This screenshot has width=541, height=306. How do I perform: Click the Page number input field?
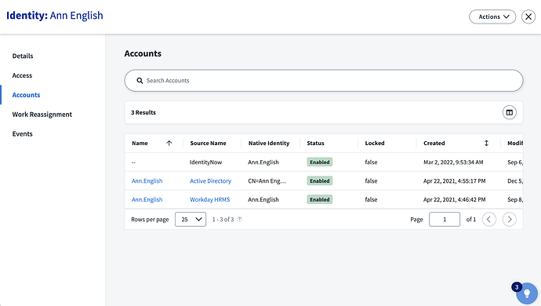click(445, 220)
